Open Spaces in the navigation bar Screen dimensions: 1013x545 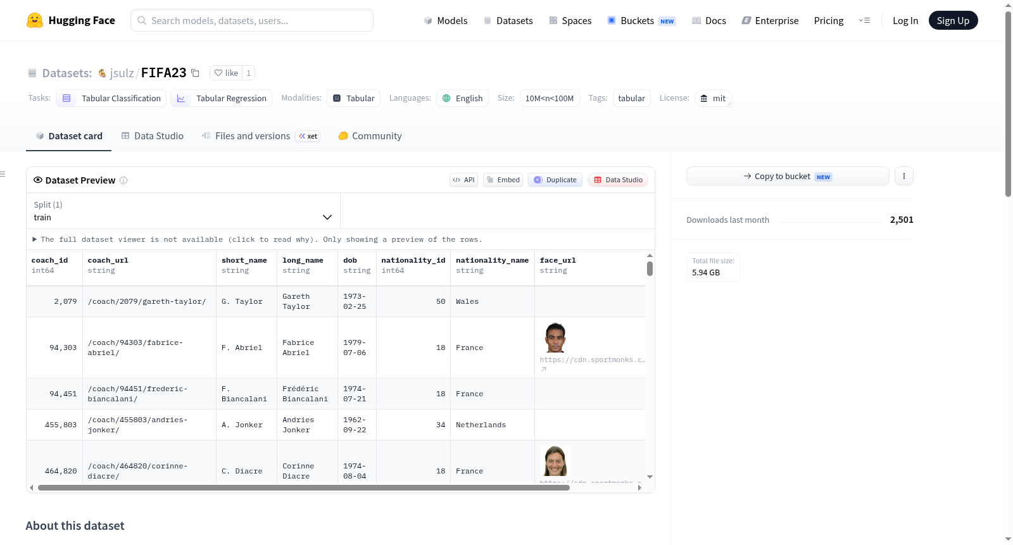pos(570,21)
